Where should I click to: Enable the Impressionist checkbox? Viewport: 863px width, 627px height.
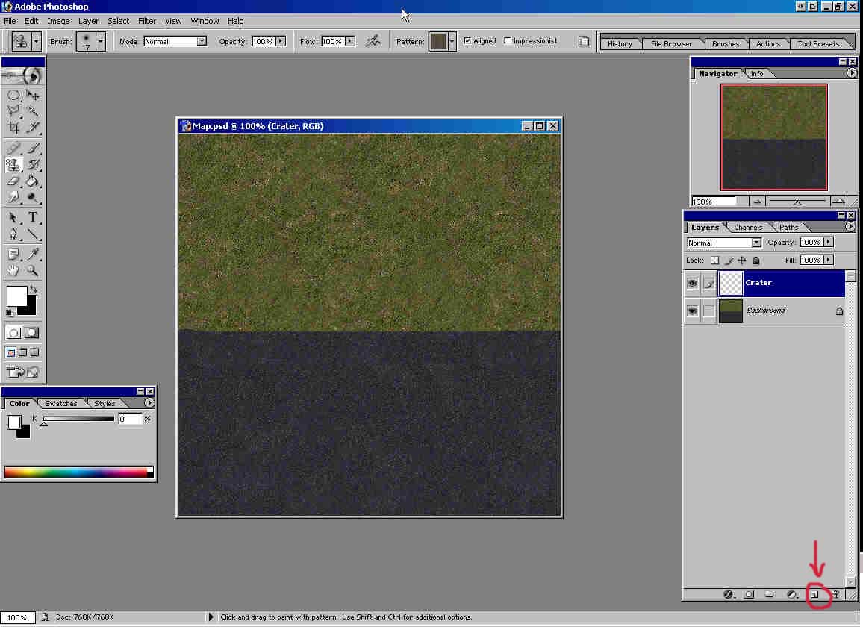508,41
